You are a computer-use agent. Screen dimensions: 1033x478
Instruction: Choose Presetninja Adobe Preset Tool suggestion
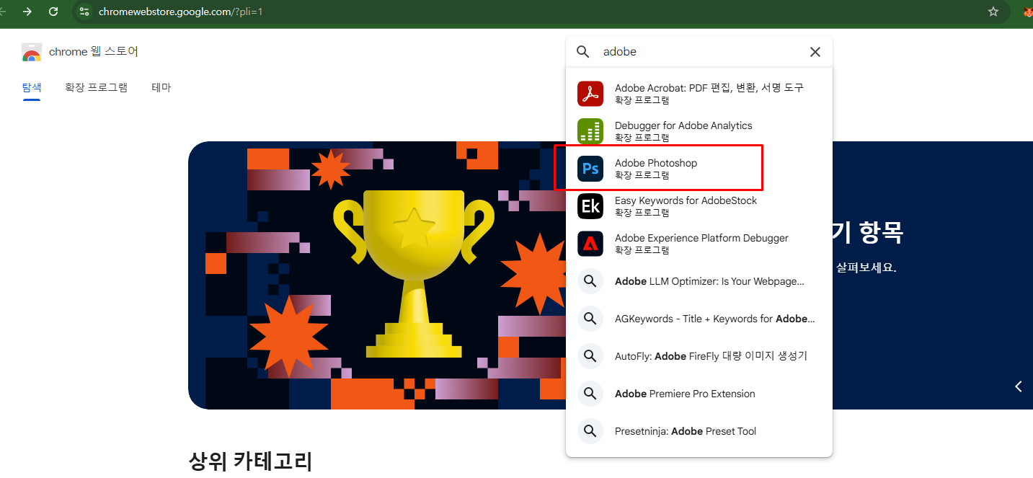click(x=699, y=431)
